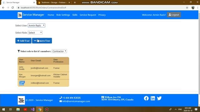Open the Chrome three-dot menu
The width and height of the screenshot is (200, 112).
click(197, 7)
